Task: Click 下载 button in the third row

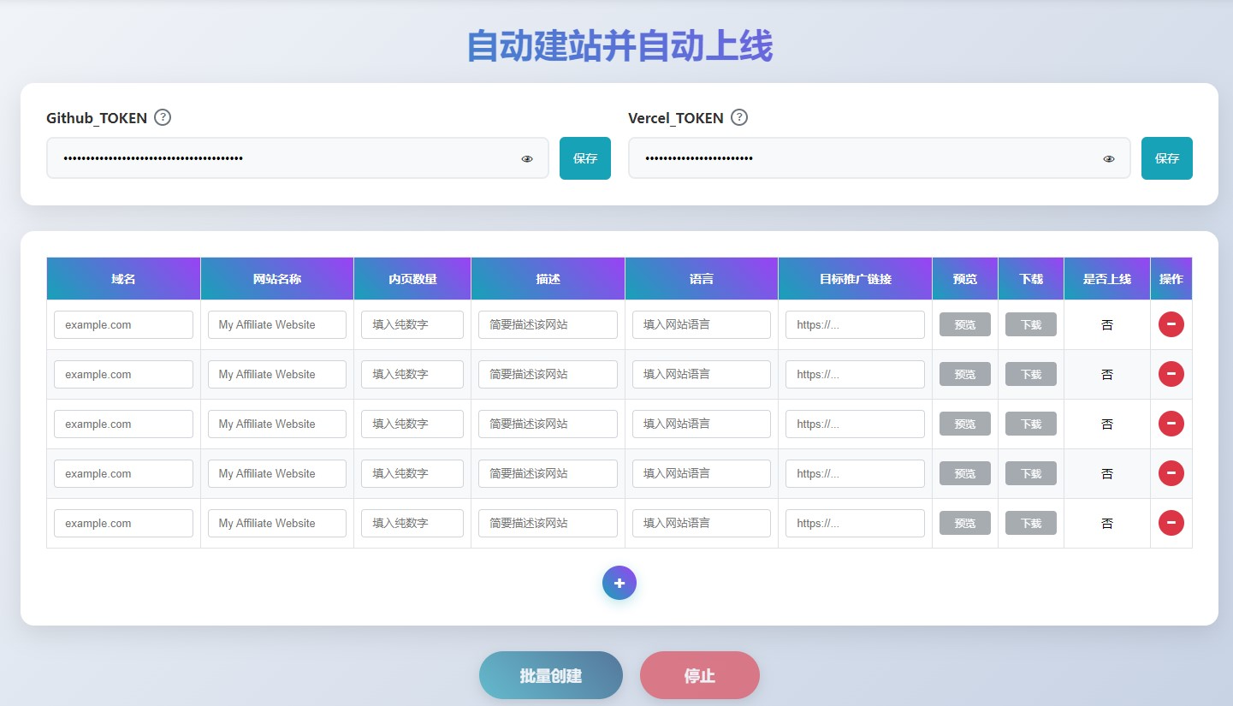Action: pyautogui.click(x=1031, y=424)
